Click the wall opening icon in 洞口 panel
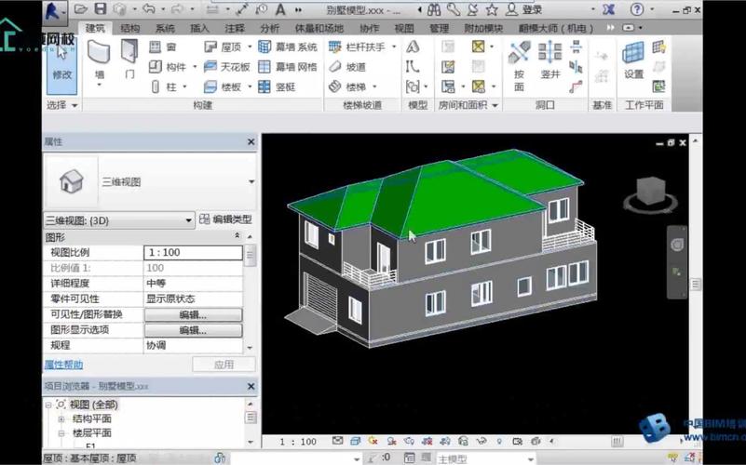 (576, 46)
